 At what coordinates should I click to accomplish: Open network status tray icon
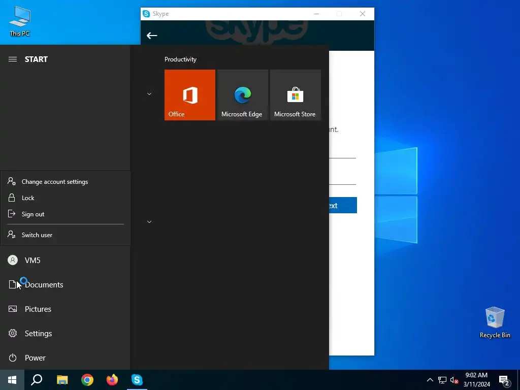coord(442,380)
